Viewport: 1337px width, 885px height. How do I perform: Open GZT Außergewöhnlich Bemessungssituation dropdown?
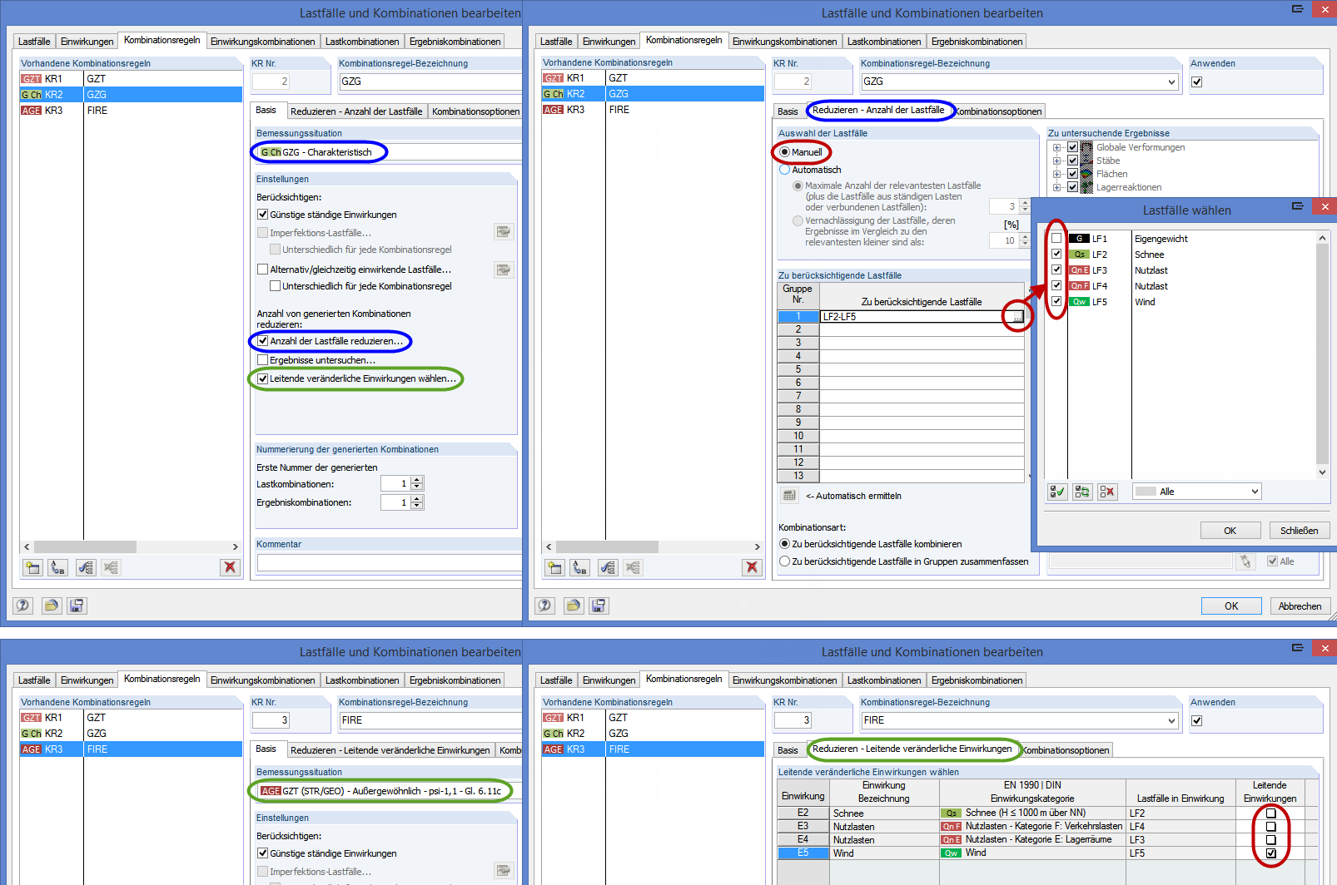(x=390, y=791)
